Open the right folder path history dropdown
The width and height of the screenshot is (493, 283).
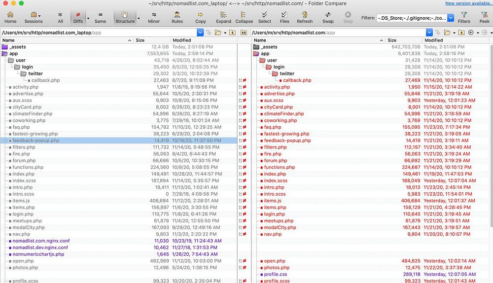429,33
